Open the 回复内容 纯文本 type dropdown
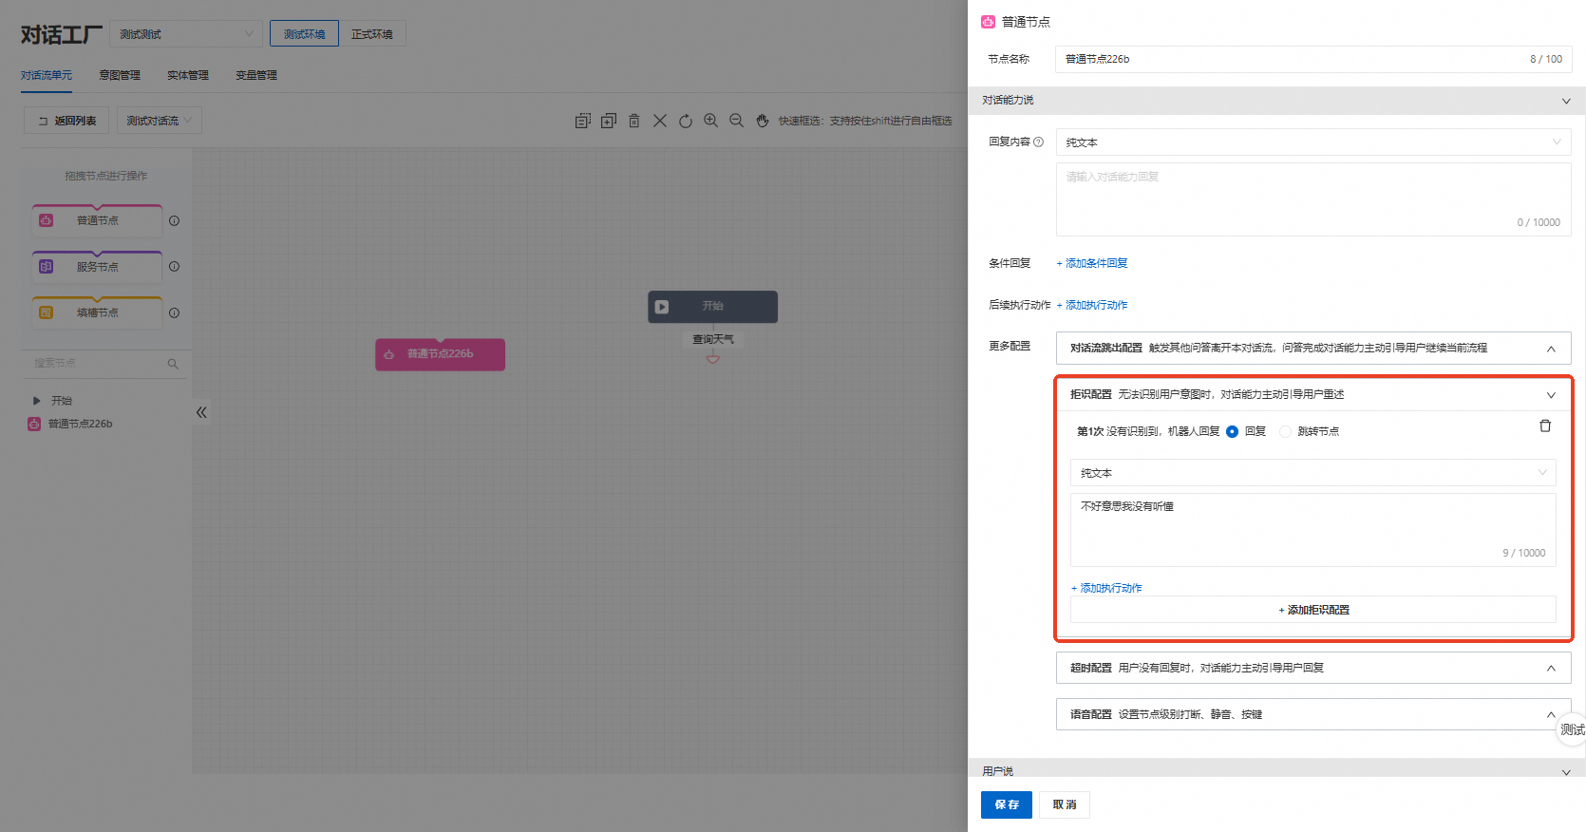Image resolution: width=1586 pixels, height=832 pixels. click(1313, 142)
